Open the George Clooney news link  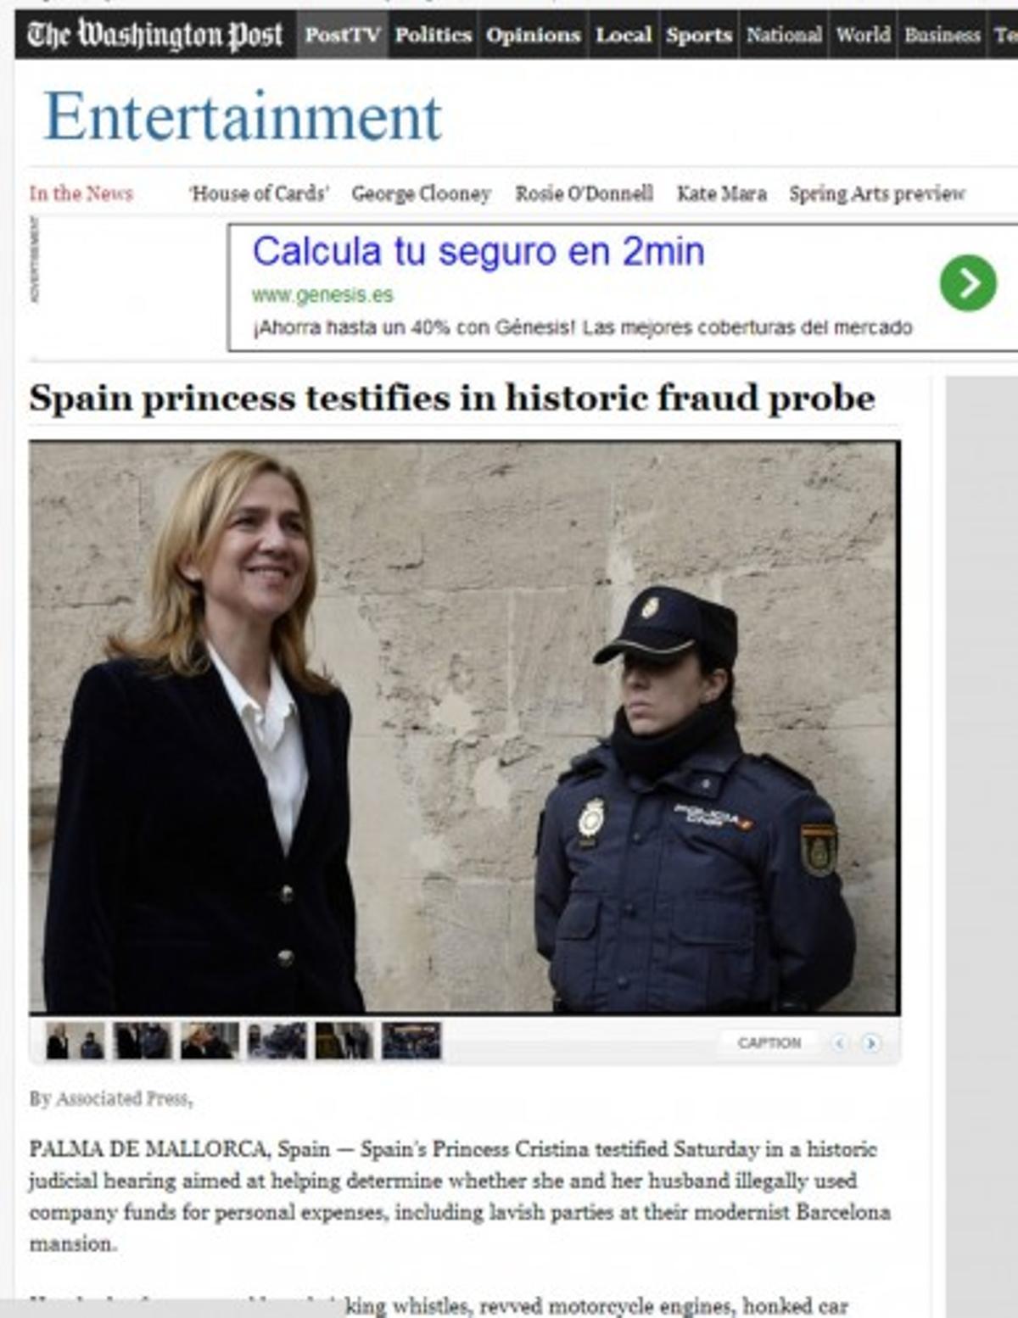coord(421,193)
